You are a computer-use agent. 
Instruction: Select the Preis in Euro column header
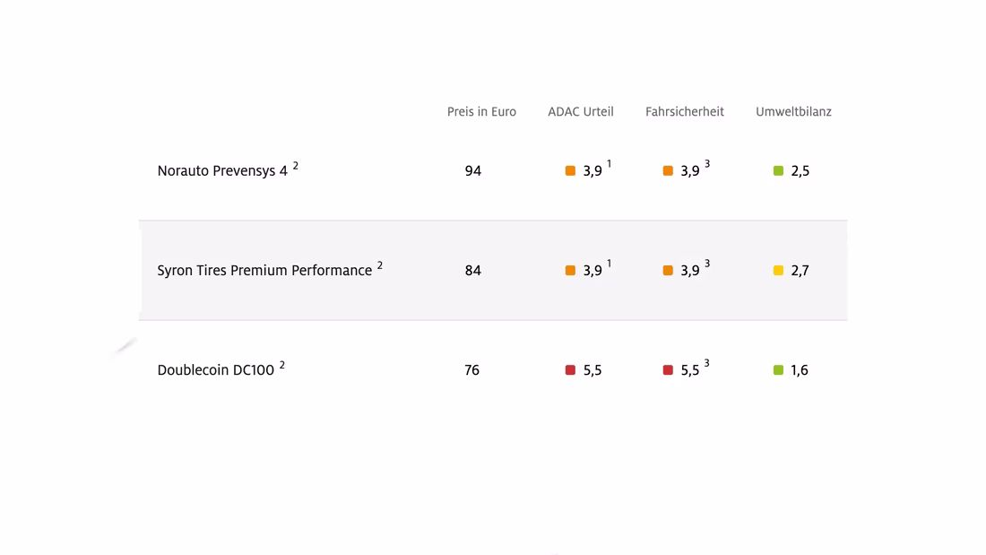(481, 112)
